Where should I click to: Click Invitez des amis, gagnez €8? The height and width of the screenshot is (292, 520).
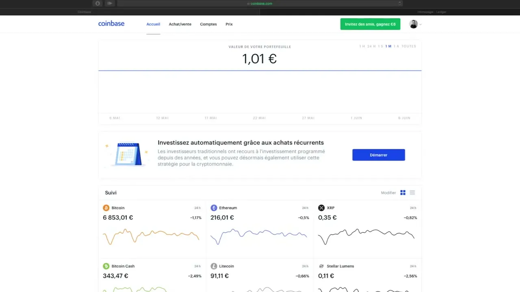(370, 24)
